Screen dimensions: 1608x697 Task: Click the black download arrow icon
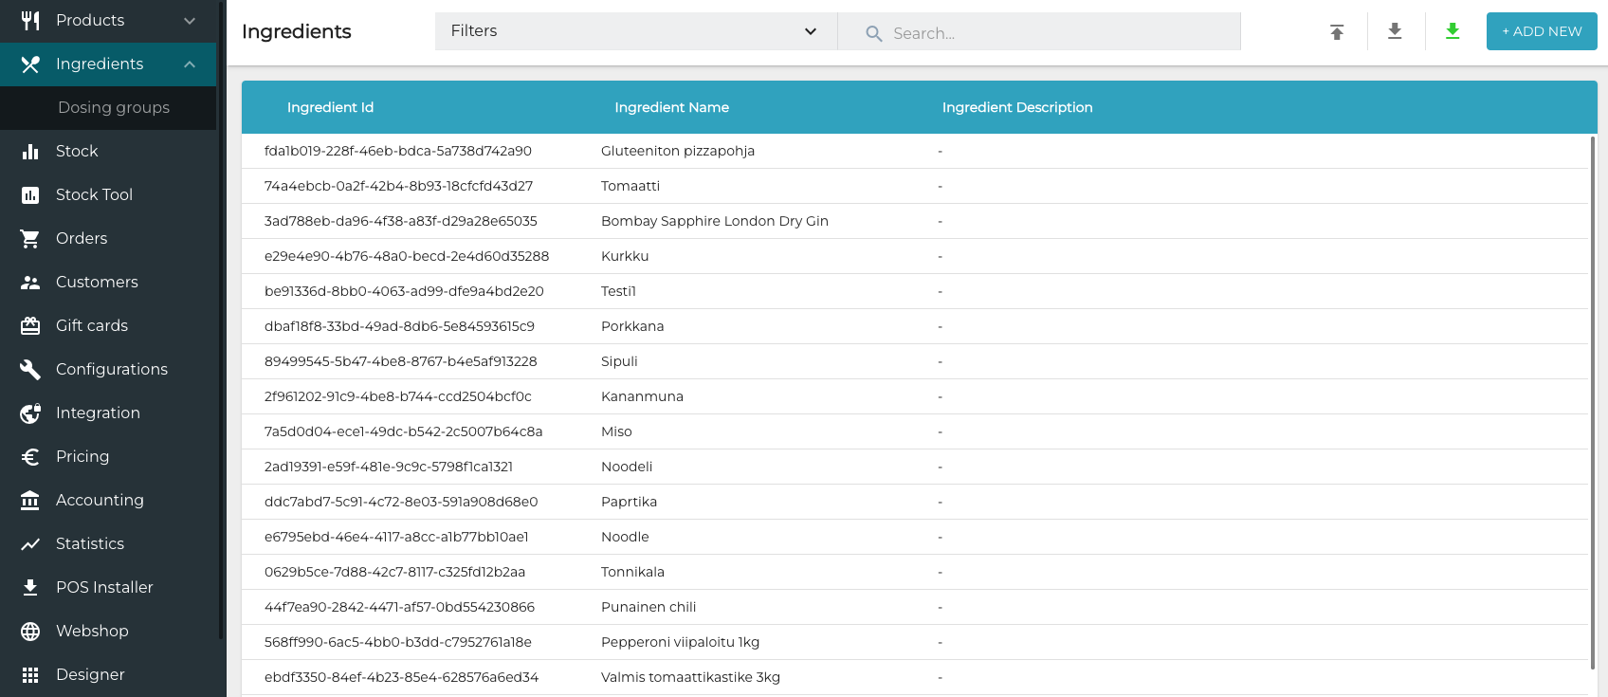(1395, 31)
